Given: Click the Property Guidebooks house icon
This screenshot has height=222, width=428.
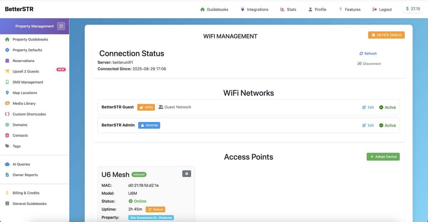Looking at the screenshot, I should (7, 40).
